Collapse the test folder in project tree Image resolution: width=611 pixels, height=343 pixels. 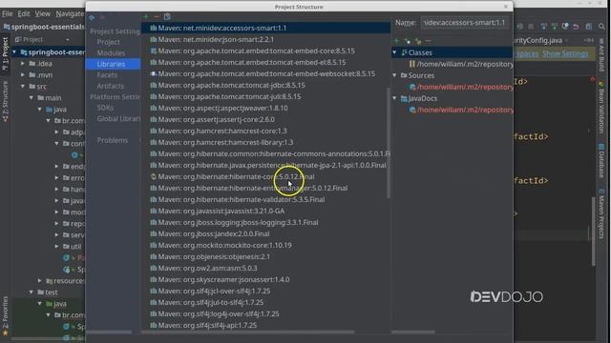click(32, 293)
